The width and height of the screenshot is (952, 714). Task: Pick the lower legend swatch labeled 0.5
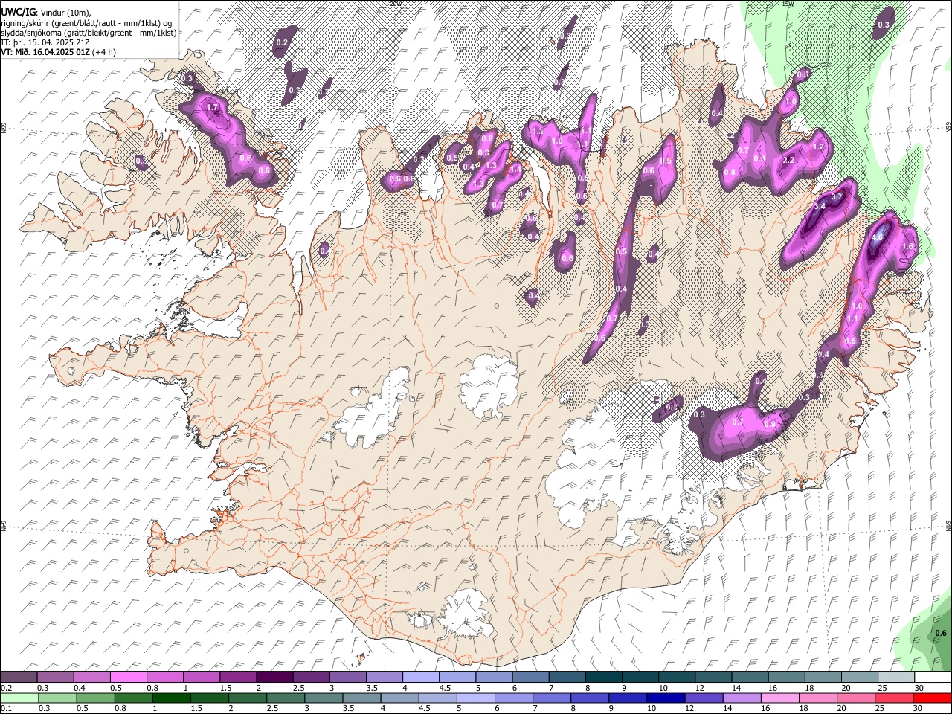click(x=97, y=698)
